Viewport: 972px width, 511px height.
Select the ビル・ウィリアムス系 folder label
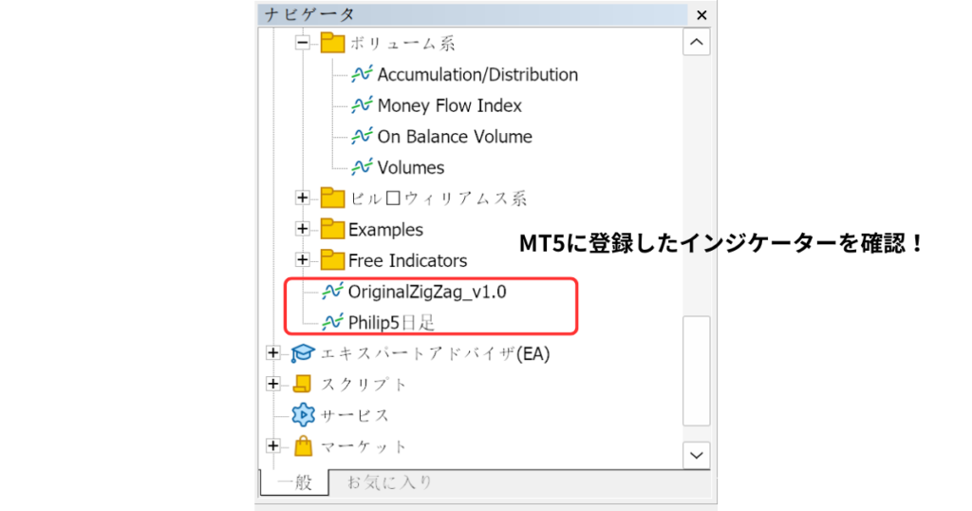438,199
